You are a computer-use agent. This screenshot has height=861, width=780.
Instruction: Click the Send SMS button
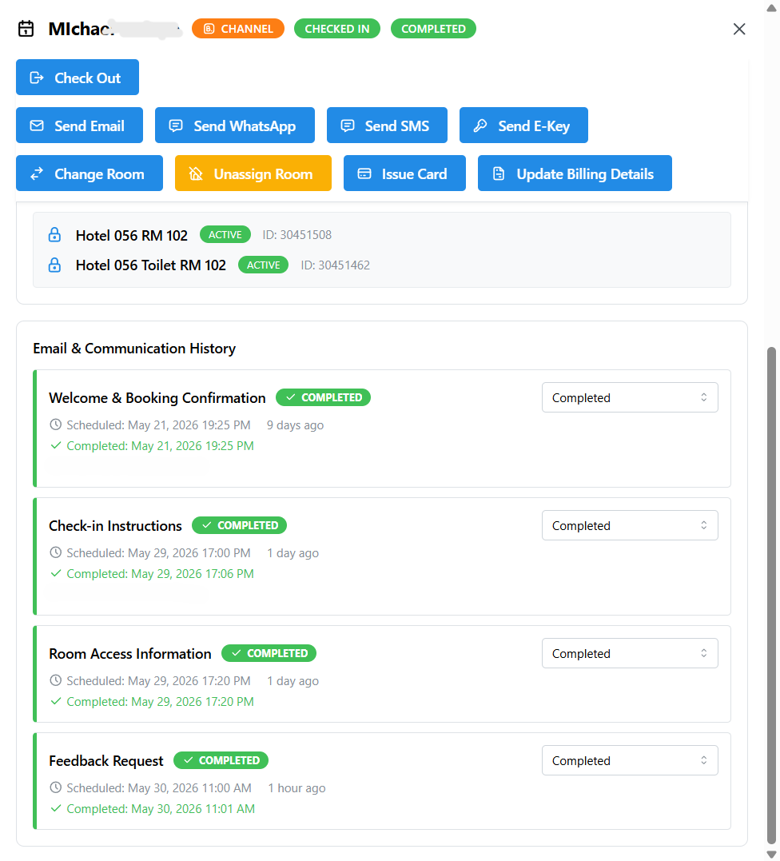pos(387,126)
